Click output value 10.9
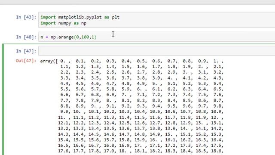 217,112
